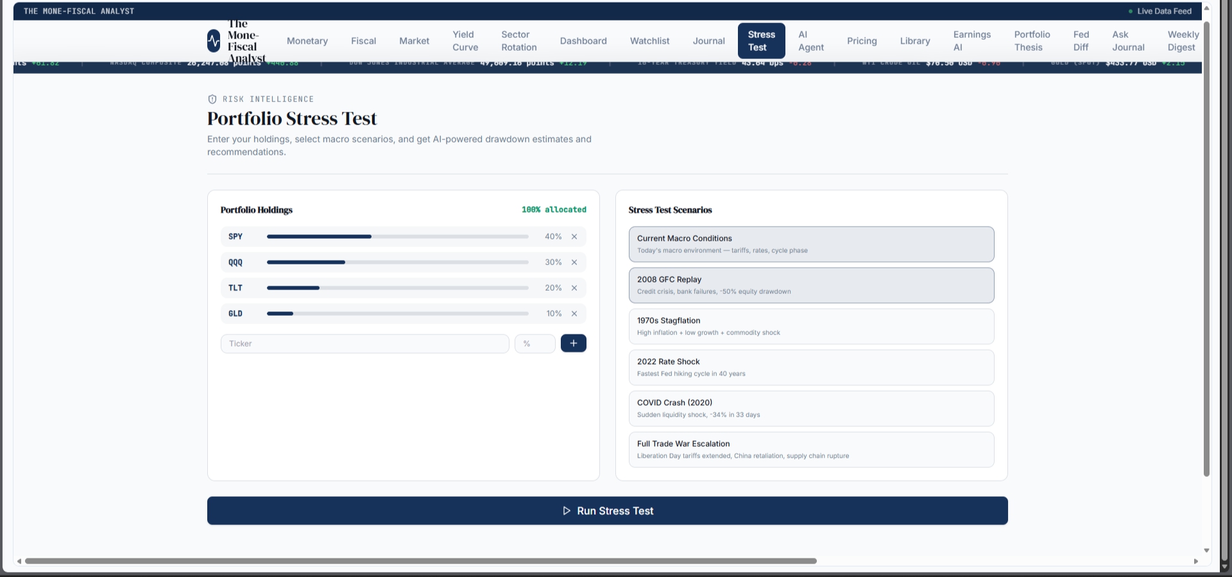The width and height of the screenshot is (1232, 577).
Task: Select the Full Trade War Escalation scenario
Action: point(811,449)
